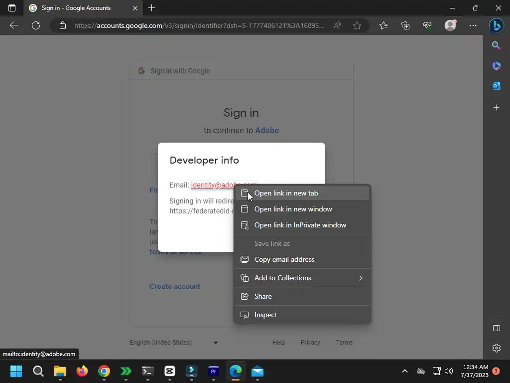Image resolution: width=510 pixels, height=383 pixels.
Task: Open Settings and more menu
Action: click(x=473, y=25)
